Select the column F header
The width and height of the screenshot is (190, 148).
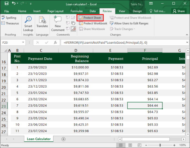[145, 50]
